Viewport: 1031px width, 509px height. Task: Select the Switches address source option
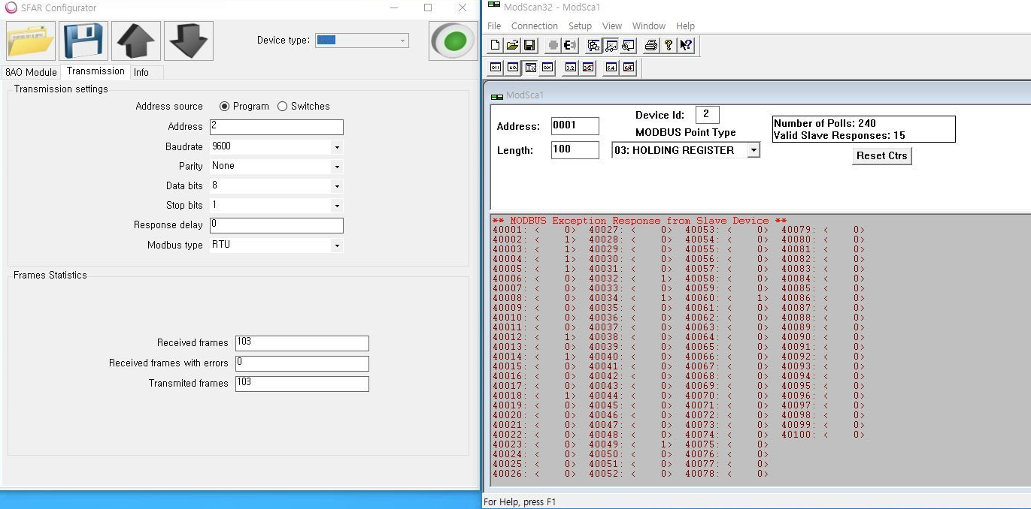(x=283, y=107)
